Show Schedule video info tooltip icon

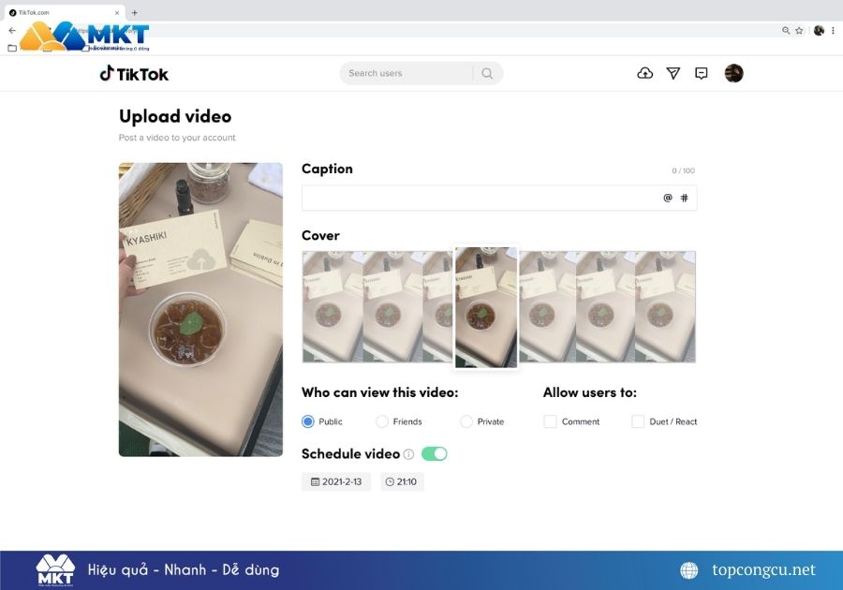(408, 454)
